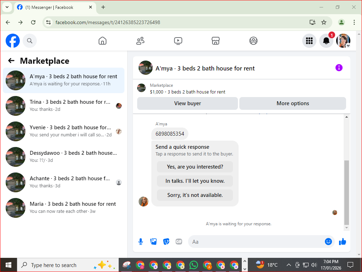Click the address bar URL

pos(108,22)
